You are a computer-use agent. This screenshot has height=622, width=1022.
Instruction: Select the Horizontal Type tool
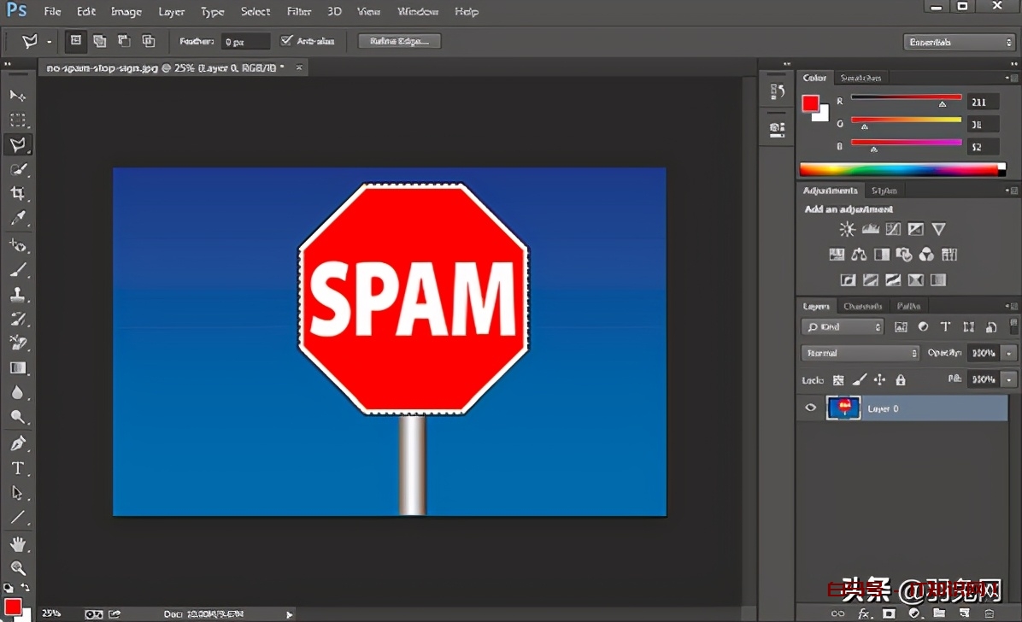tap(17, 468)
